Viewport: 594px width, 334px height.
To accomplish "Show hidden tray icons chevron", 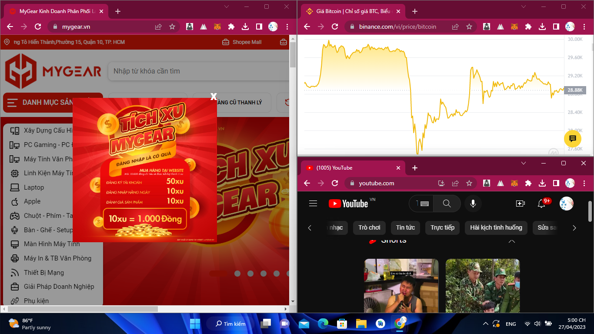I will 486,324.
